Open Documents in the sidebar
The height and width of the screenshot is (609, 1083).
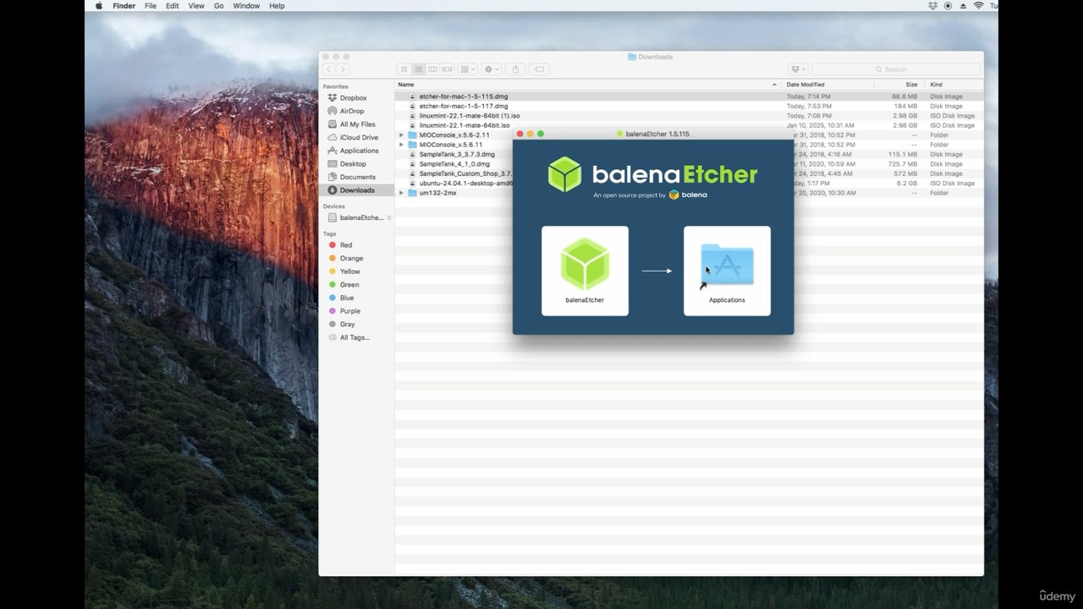point(357,177)
